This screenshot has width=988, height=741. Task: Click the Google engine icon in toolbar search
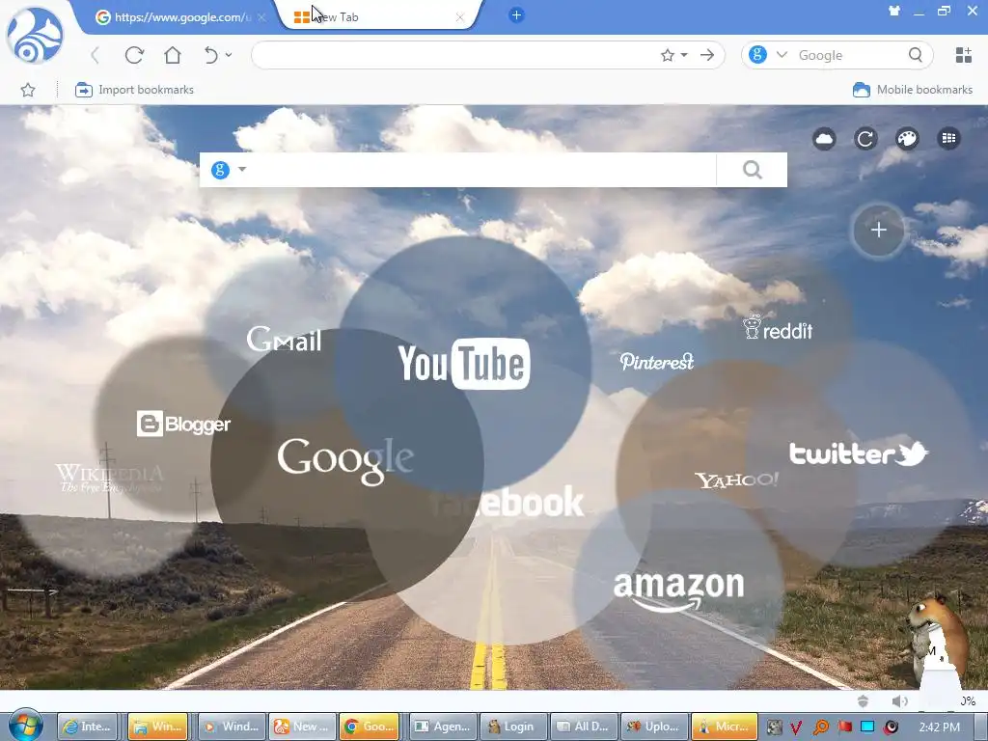[x=758, y=55]
